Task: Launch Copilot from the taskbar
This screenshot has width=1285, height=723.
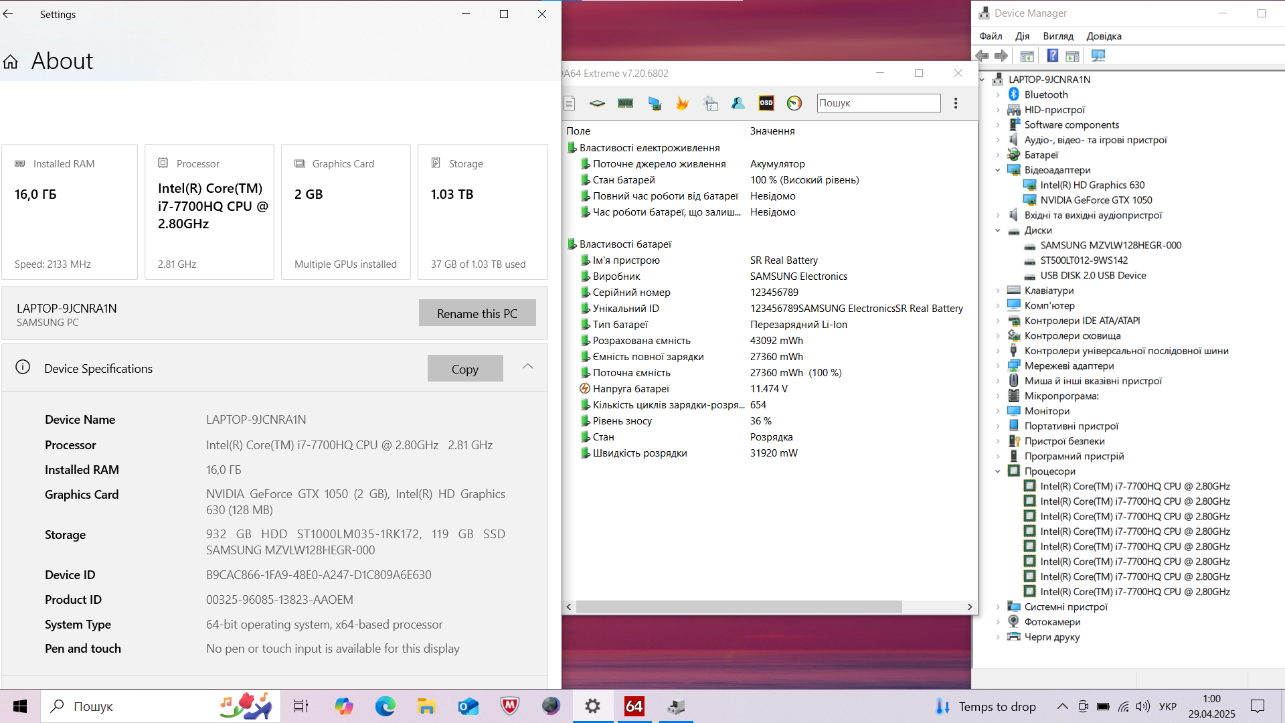Action: pyautogui.click(x=344, y=706)
